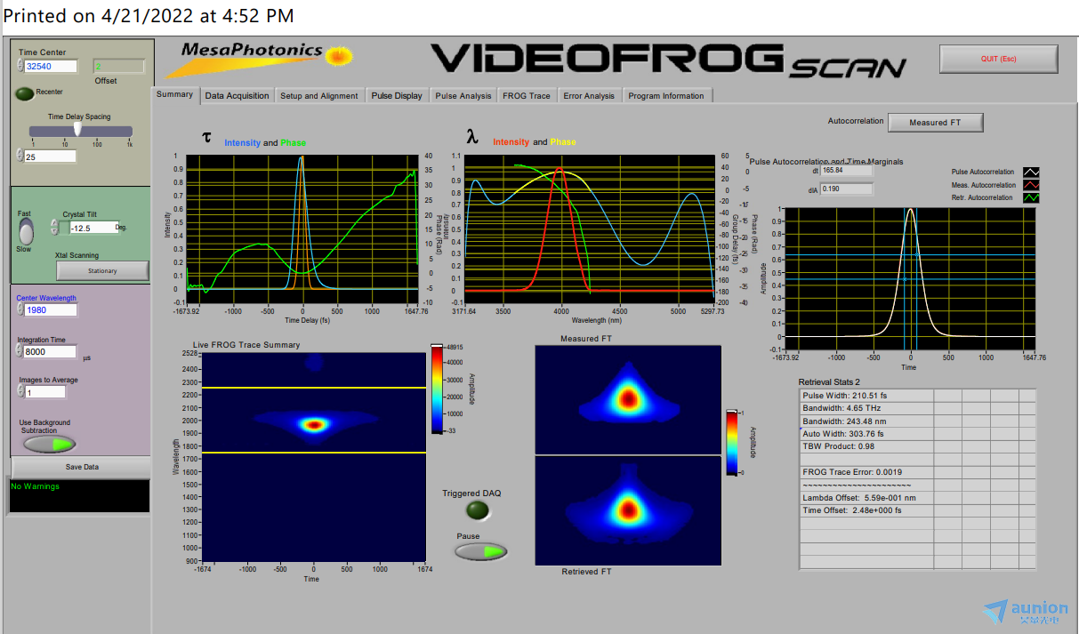Click the 'Lambda Offset: 5.59e-001 nm' row
Screen dimensions: 1079x634
tap(867, 498)
